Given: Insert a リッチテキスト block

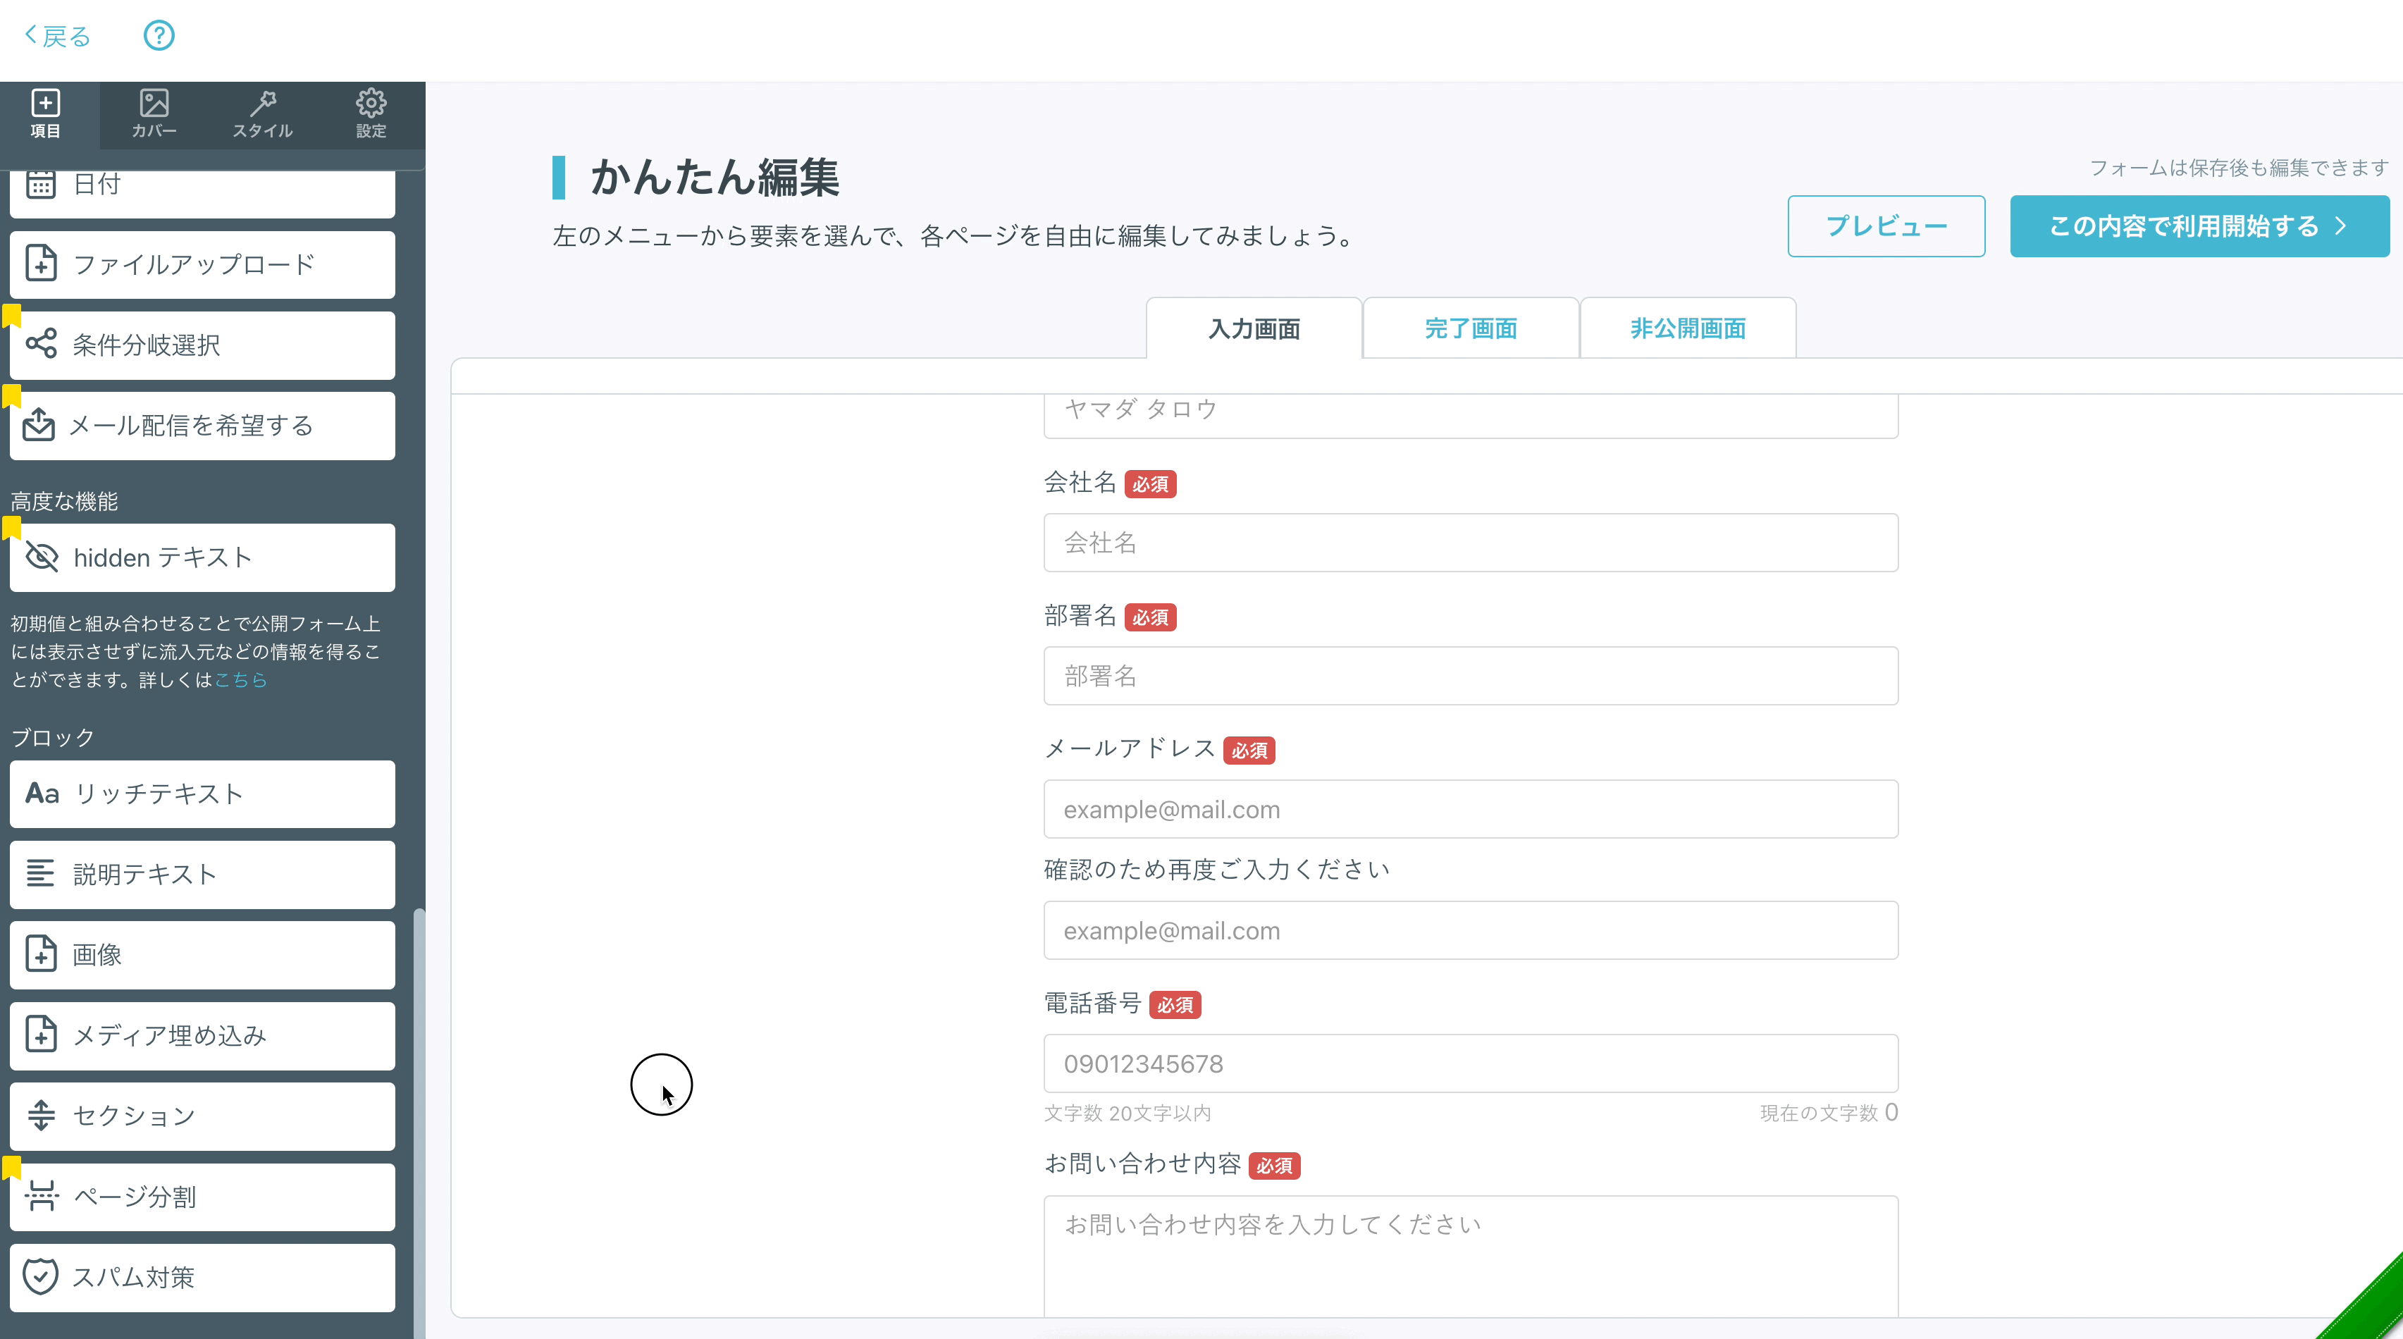Looking at the screenshot, I should tap(202, 794).
